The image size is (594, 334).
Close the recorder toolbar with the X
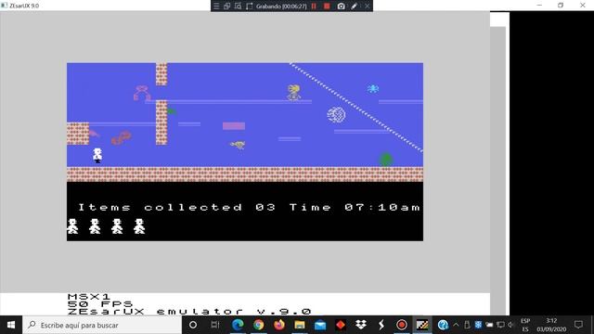click(x=368, y=6)
